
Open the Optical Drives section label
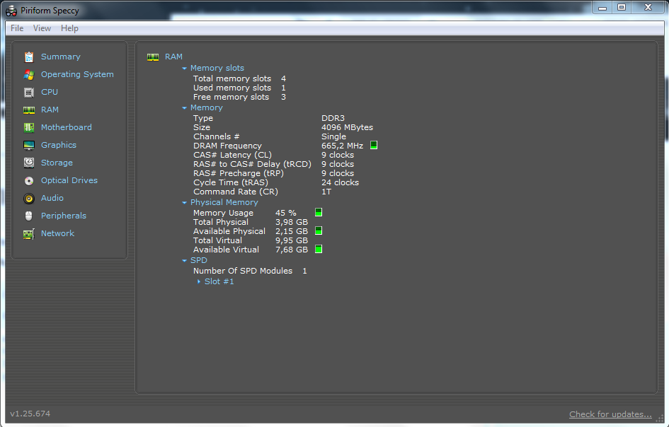[x=69, y=180]
